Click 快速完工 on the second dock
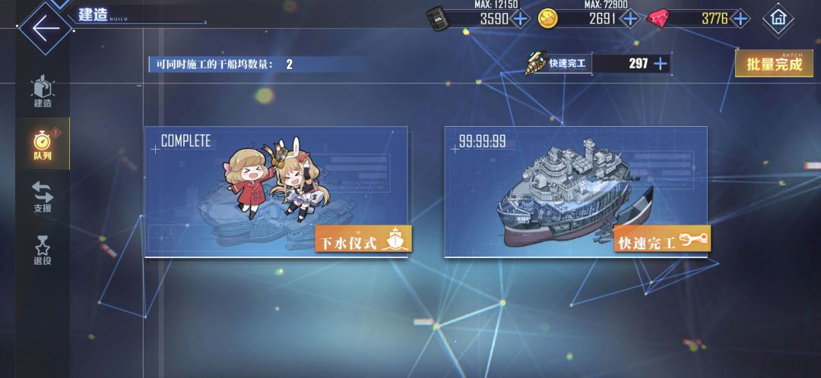Screen dimensions: 821x378 click(x=662, y=238)
